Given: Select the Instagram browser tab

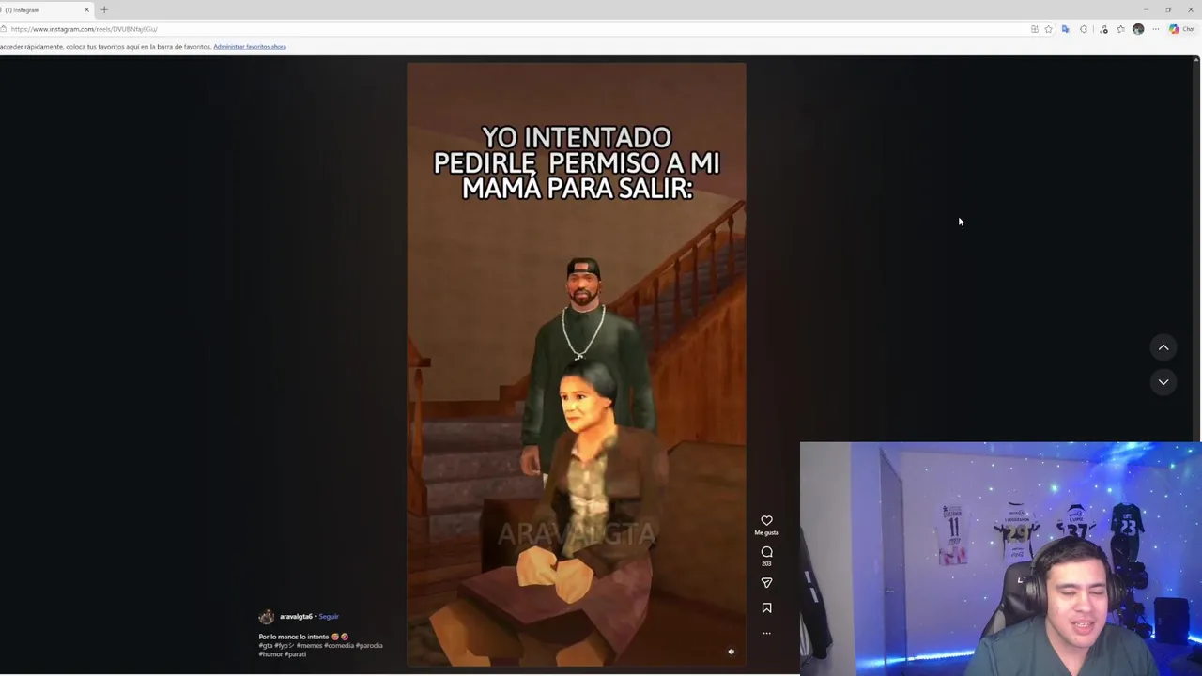Looking at the screenshot, I should click(x=45, y=9).
